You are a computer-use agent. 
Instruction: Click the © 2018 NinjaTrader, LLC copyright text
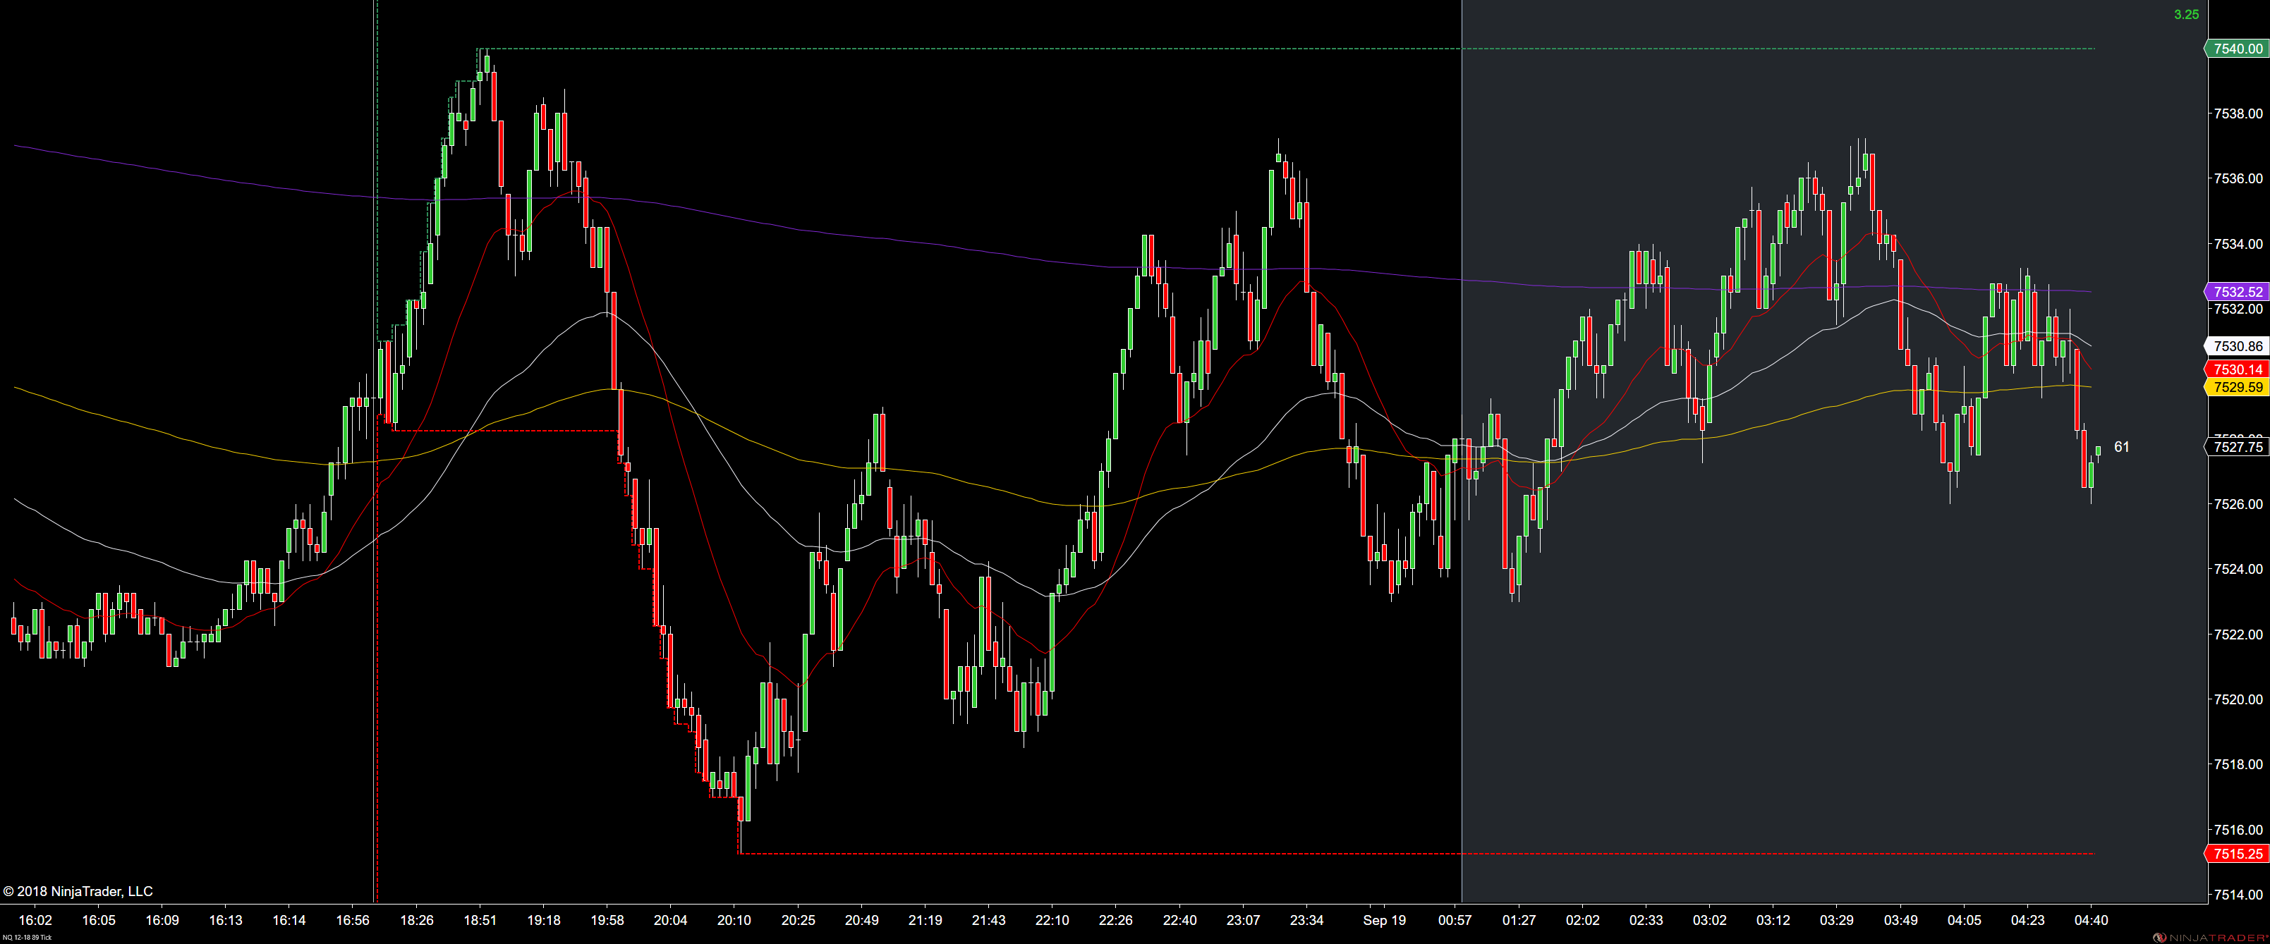[x=78, y=891]
